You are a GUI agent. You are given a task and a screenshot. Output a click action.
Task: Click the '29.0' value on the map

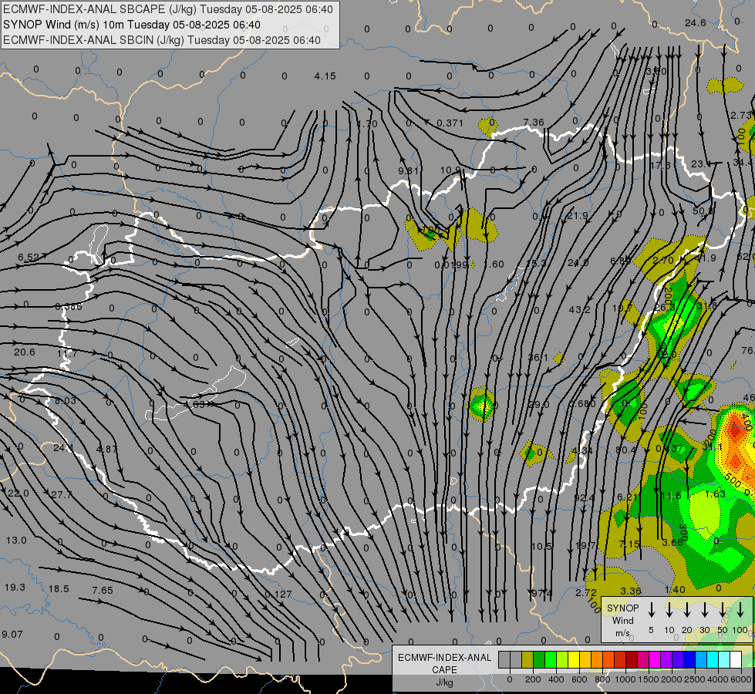tap(539, 405)
